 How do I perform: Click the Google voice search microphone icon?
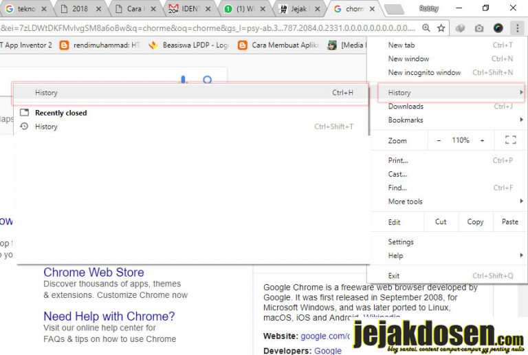(183, 80)
